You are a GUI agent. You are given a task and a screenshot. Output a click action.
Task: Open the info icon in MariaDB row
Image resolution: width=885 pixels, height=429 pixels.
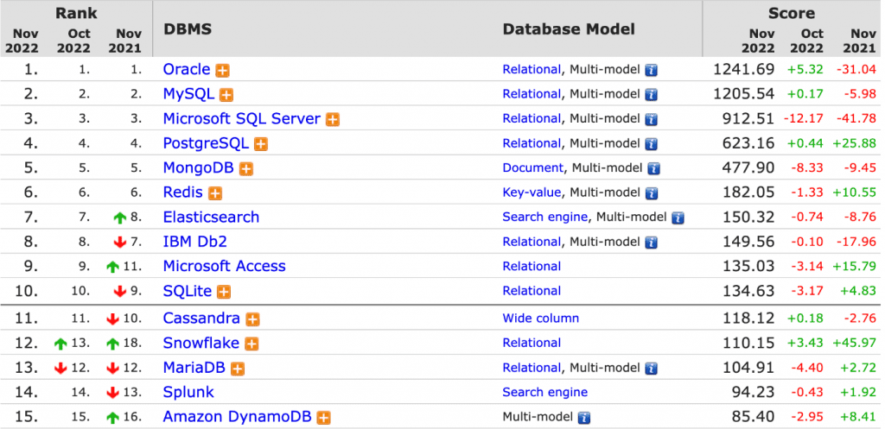click(x=652, y=369)
